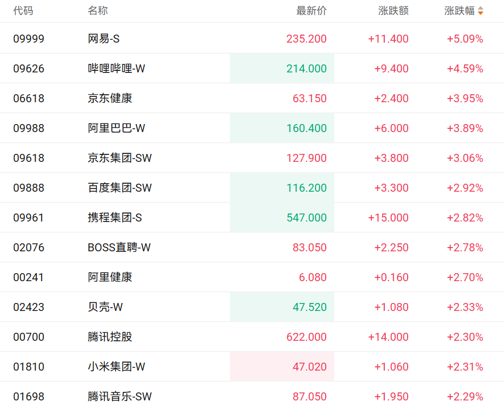Open the 腾讯音乐-SW stock link

pyautogui.click(x=120, y=397)
